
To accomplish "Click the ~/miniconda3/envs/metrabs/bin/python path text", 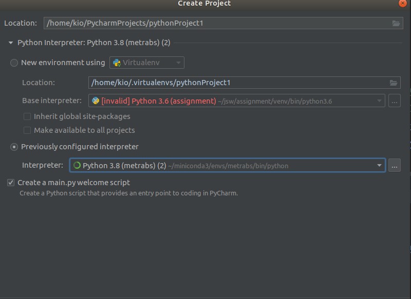I will [x=228, y=166].
